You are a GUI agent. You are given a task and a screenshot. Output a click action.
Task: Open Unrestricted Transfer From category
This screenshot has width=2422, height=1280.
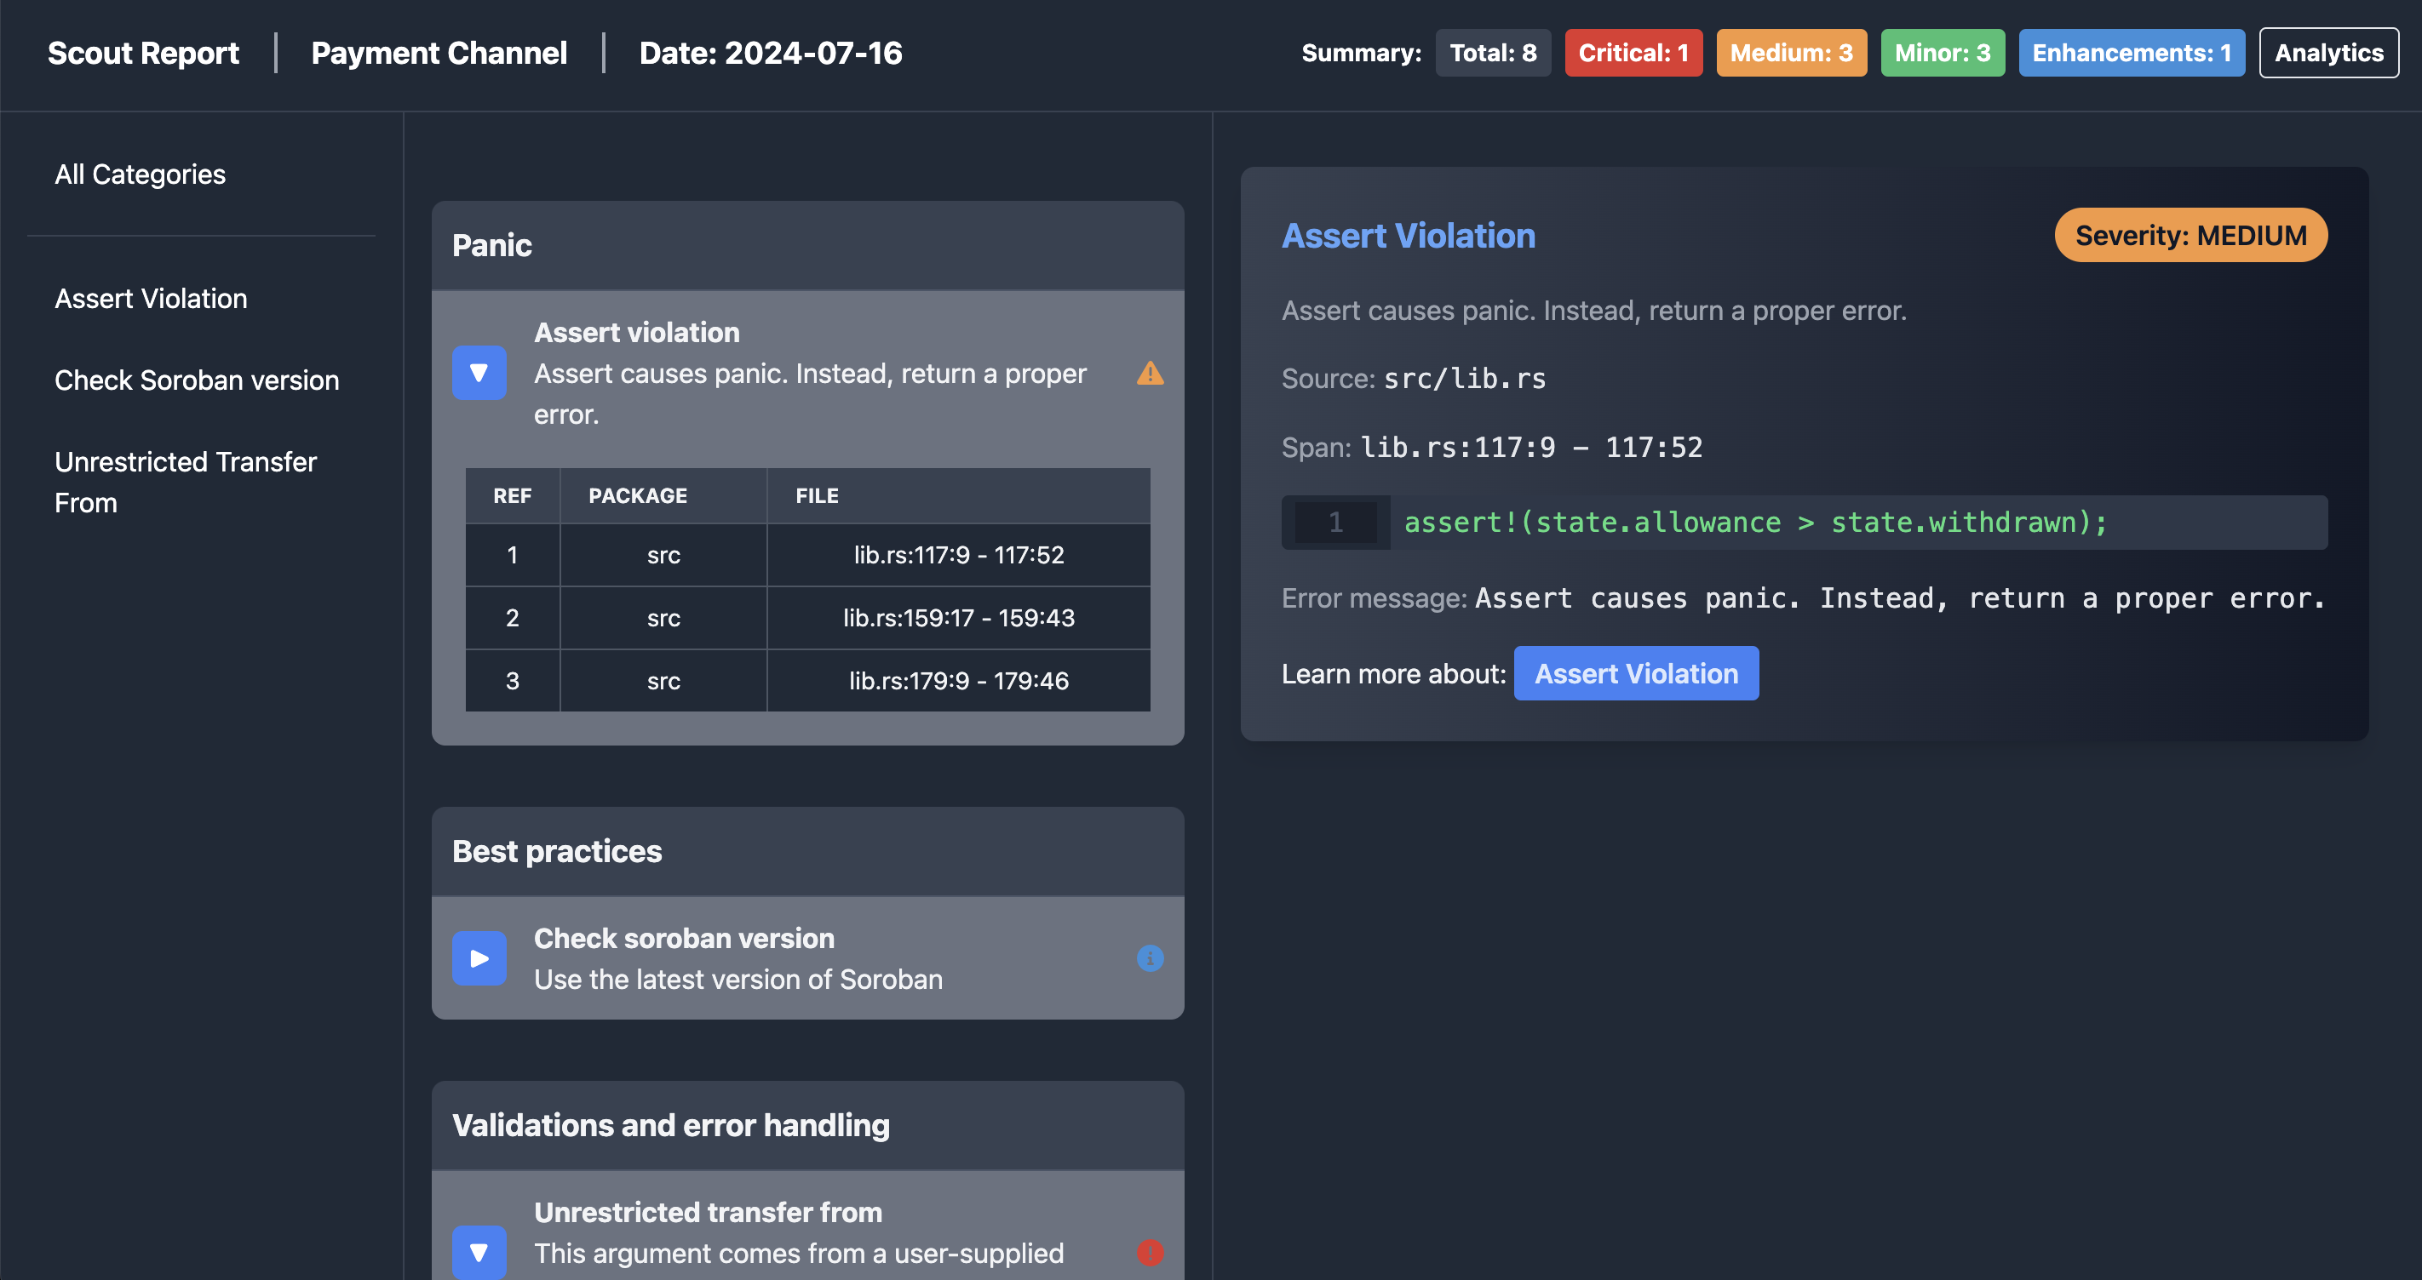[x=185, y=481]
